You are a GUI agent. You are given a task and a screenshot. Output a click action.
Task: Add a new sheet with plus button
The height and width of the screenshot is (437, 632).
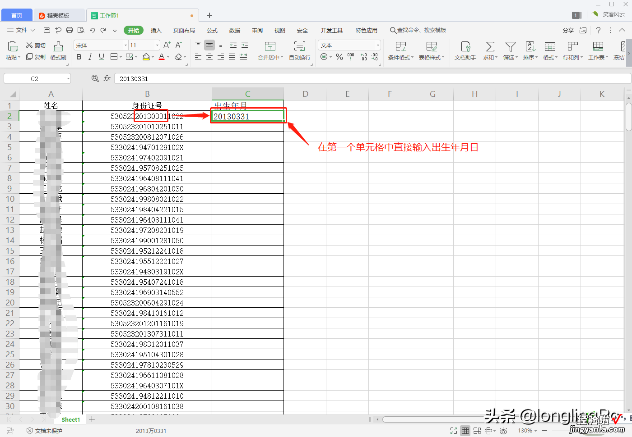[x=92, y=419]
